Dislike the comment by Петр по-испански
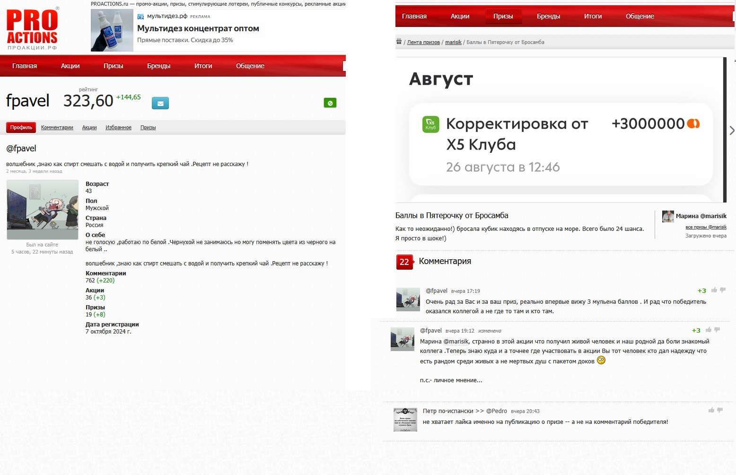The width and height of the screenshot is (736, 475). point(720,410)
